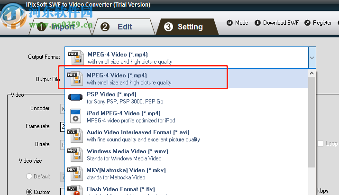Choose iPod MPEG-4 Video (*.mp4) option
Image resolution: width=339 pixels, height=195 pixels.
click(x=186, y=117)
